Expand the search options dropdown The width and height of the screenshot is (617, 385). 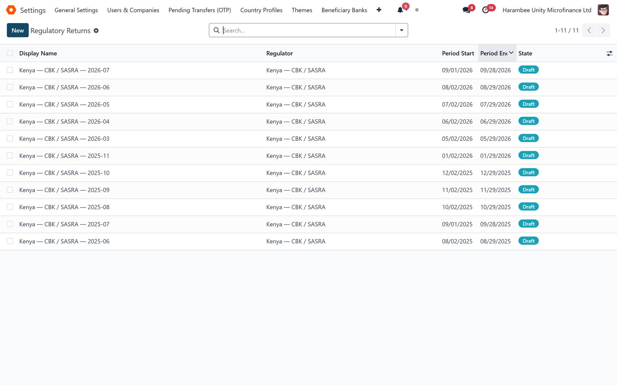pyautogui.click(x=401, y=30)
